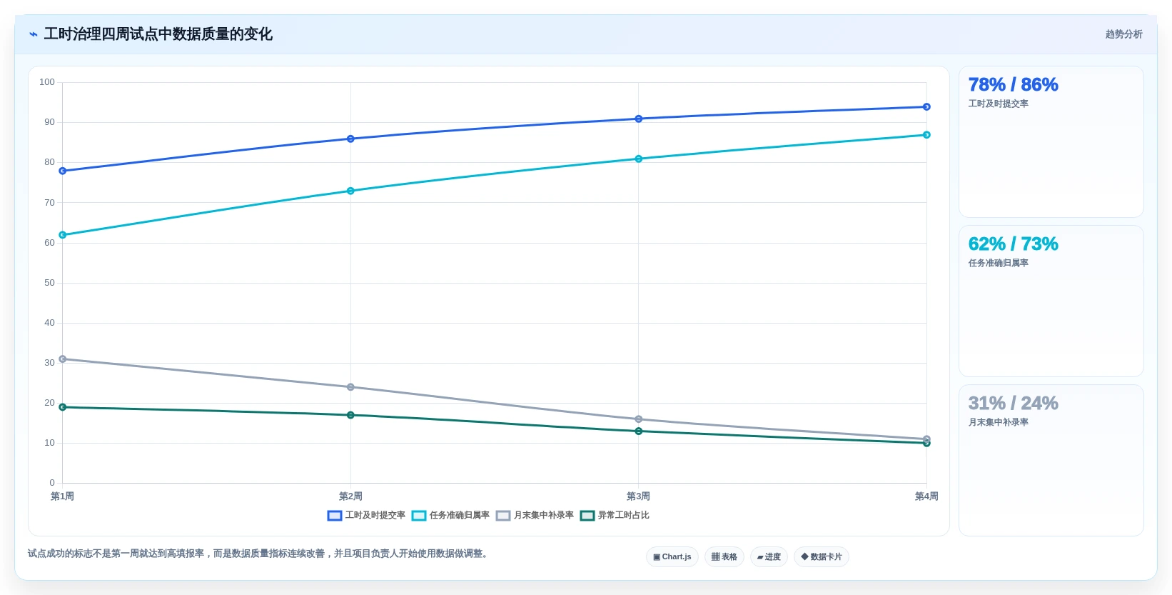
Task: Click the gray line's 第2周 data point
Action: tap(350, 387)
